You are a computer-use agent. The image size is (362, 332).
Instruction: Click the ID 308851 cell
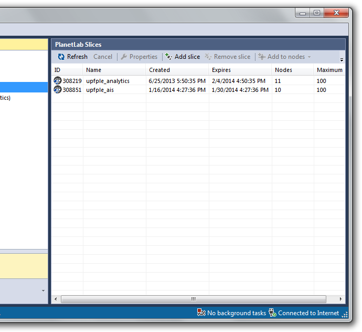72,90
